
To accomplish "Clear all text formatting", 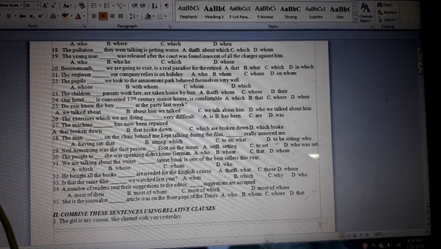I will pyautogui.click(x=82, y=5).
